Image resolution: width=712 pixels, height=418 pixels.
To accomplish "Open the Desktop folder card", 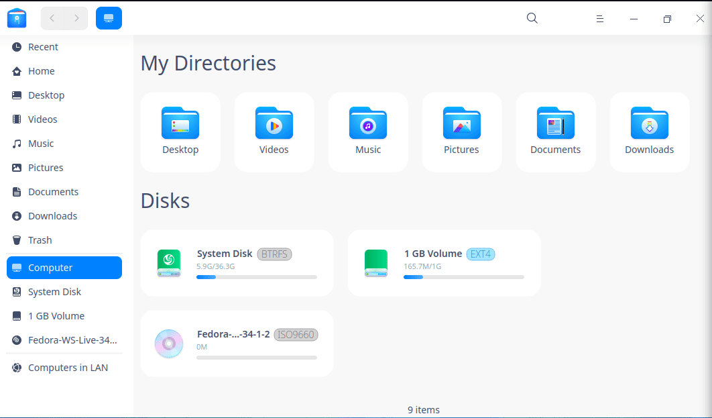I will (x=180, y=132).
